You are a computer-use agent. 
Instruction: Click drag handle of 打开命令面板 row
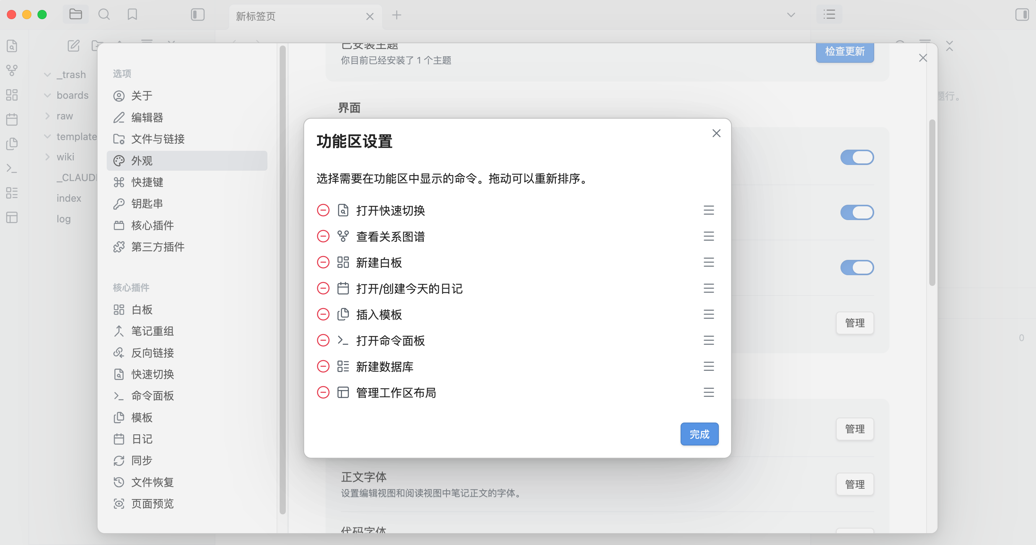(709, 340)
